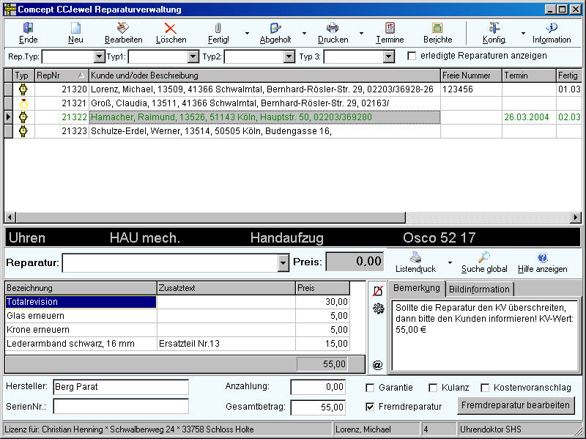Open Berichte reports
This screenshot has width=586, height=439.
tap(437, 28)
